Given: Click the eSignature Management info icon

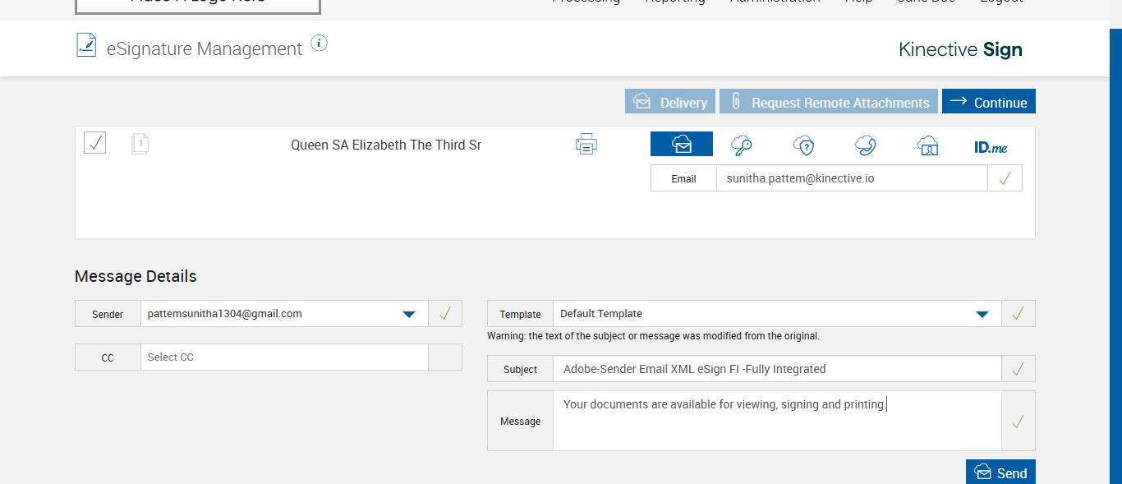Looking at the screenshot, I should coord(320,44).
